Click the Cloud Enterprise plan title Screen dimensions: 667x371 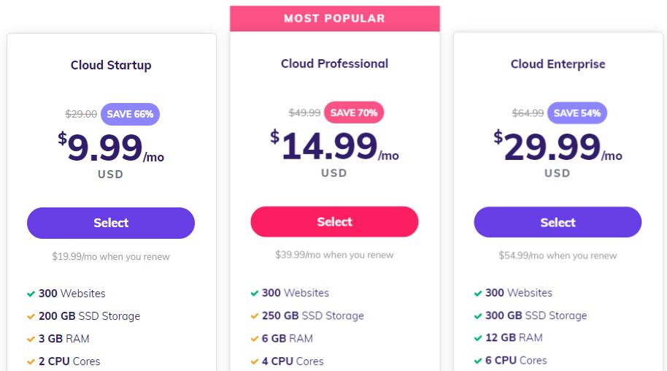pos(558,64)
